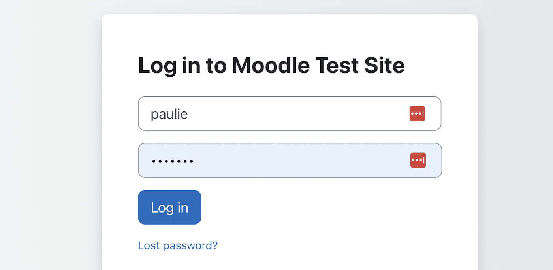Click the words Moodle Test Site in the title
This screenshot has width=553, height=270.
tap(318, 66)
